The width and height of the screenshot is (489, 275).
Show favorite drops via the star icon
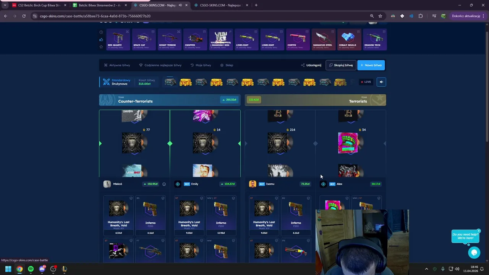101,47
